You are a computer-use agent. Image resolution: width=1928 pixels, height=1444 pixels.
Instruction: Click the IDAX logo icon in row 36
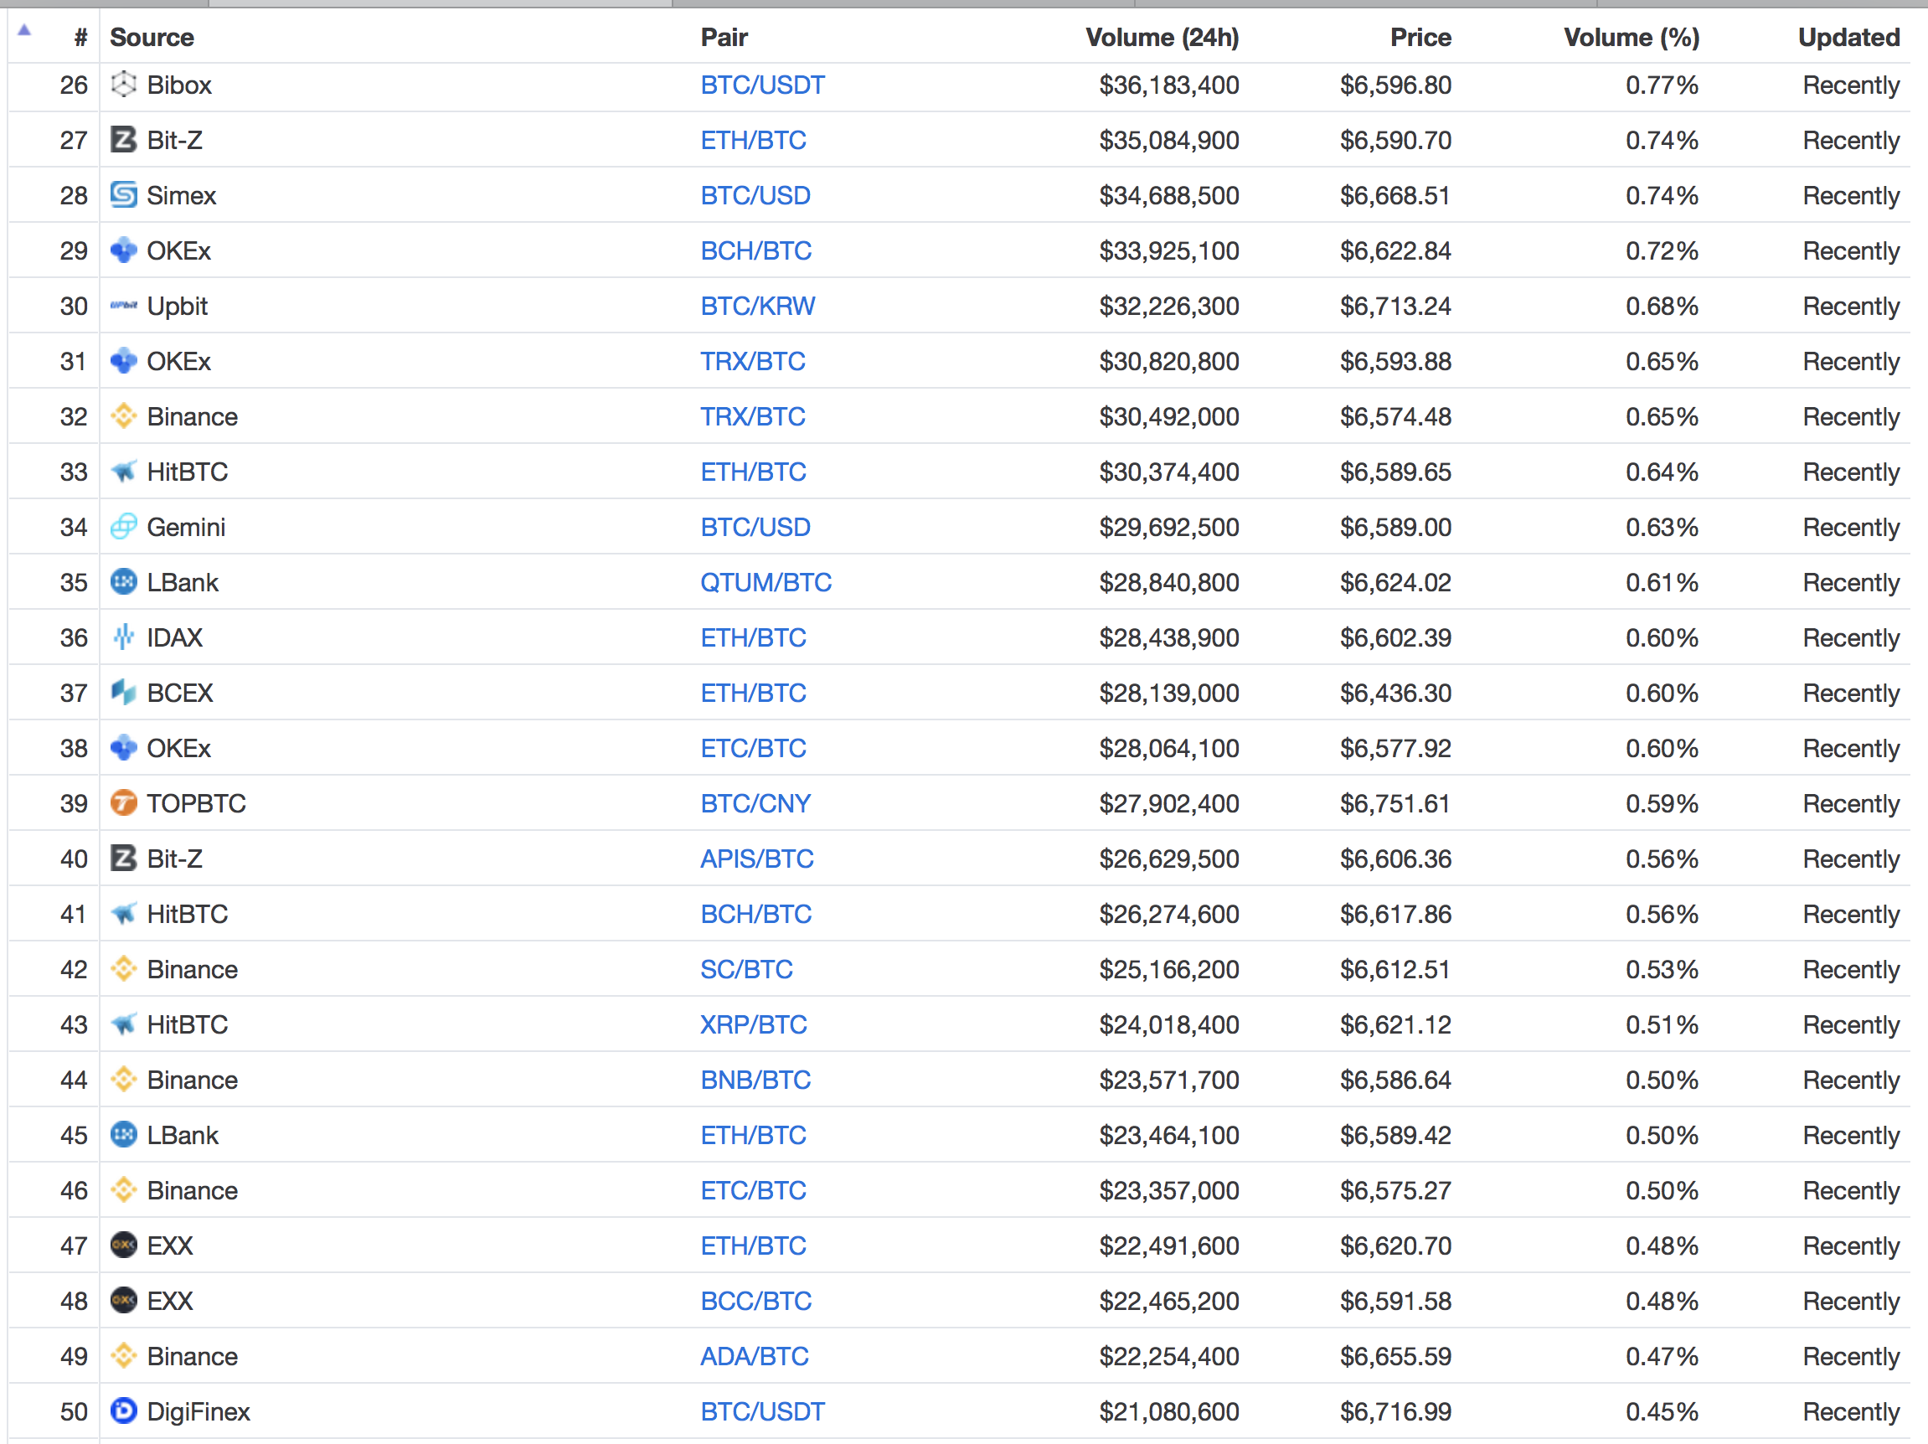tap(124, 637)
